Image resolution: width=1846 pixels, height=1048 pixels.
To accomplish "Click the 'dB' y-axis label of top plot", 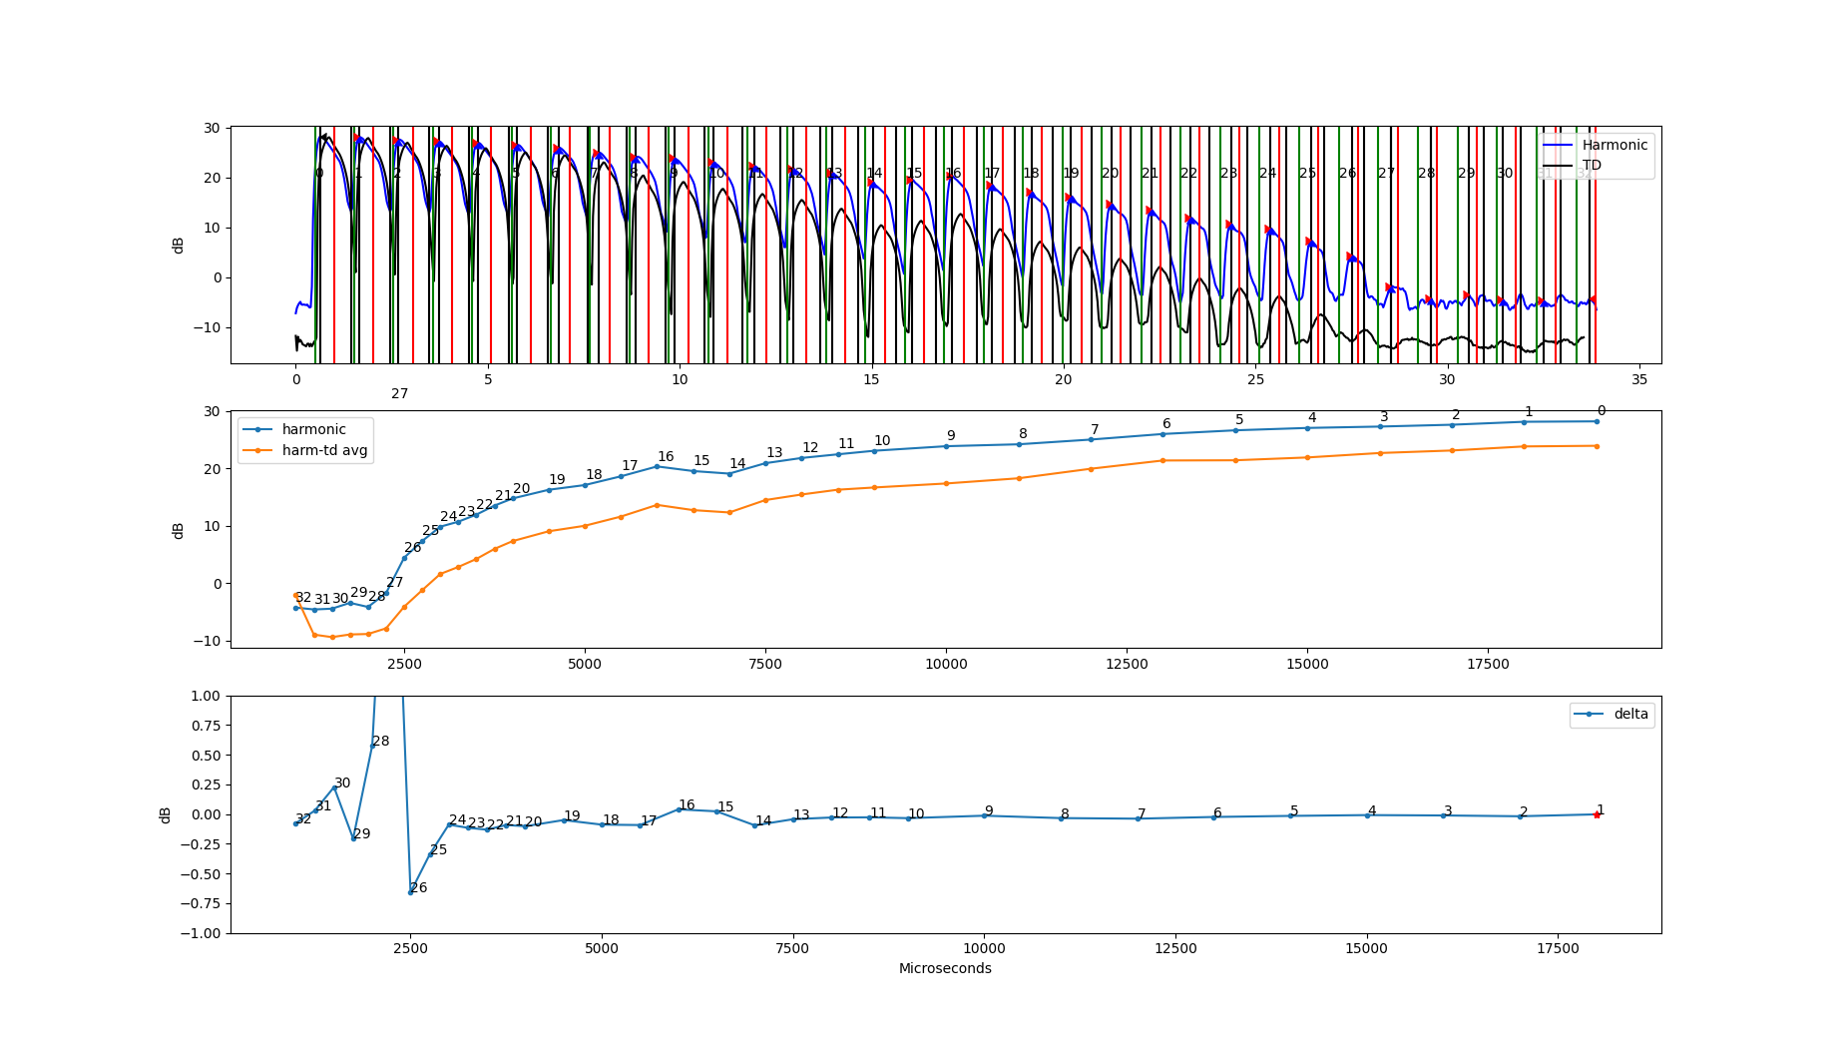I will [179, 245].
